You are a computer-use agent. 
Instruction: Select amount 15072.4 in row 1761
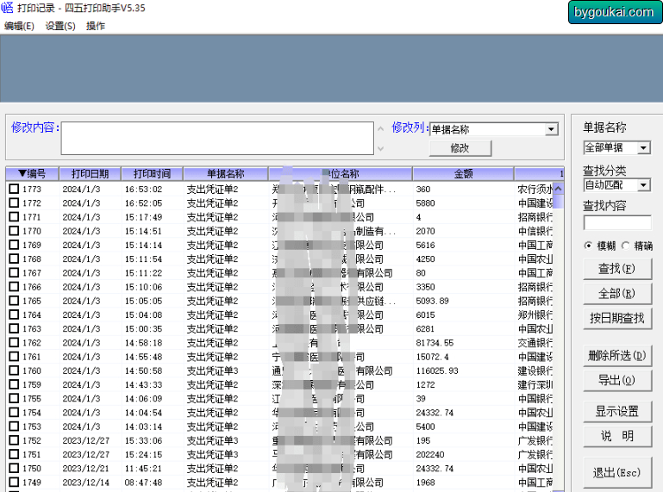432,357
